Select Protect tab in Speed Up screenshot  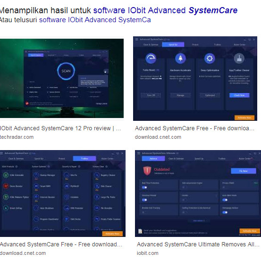(195, 45)
